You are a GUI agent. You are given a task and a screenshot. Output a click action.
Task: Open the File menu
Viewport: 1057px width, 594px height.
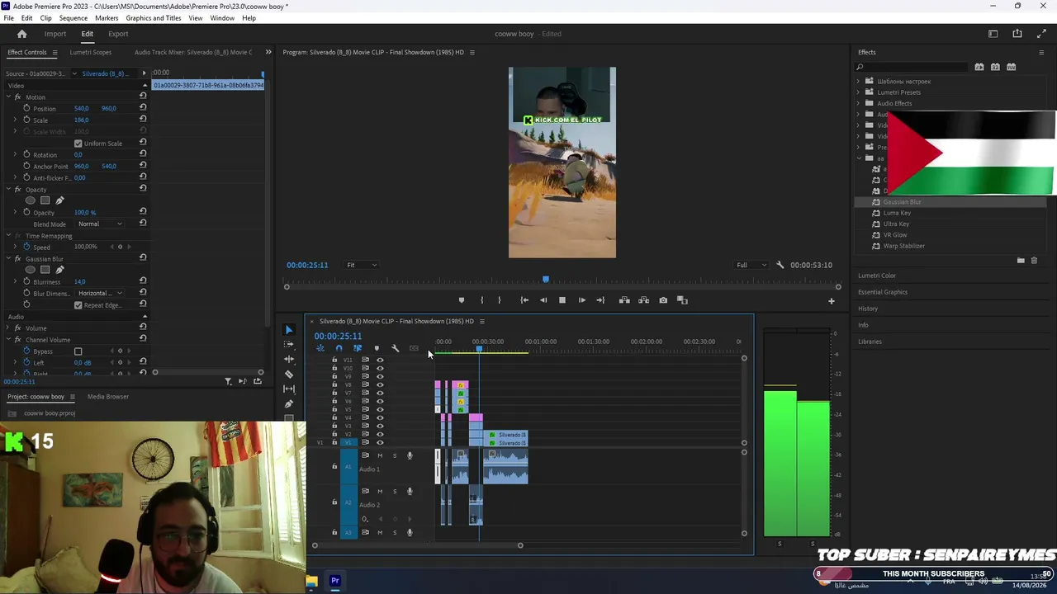8,18
